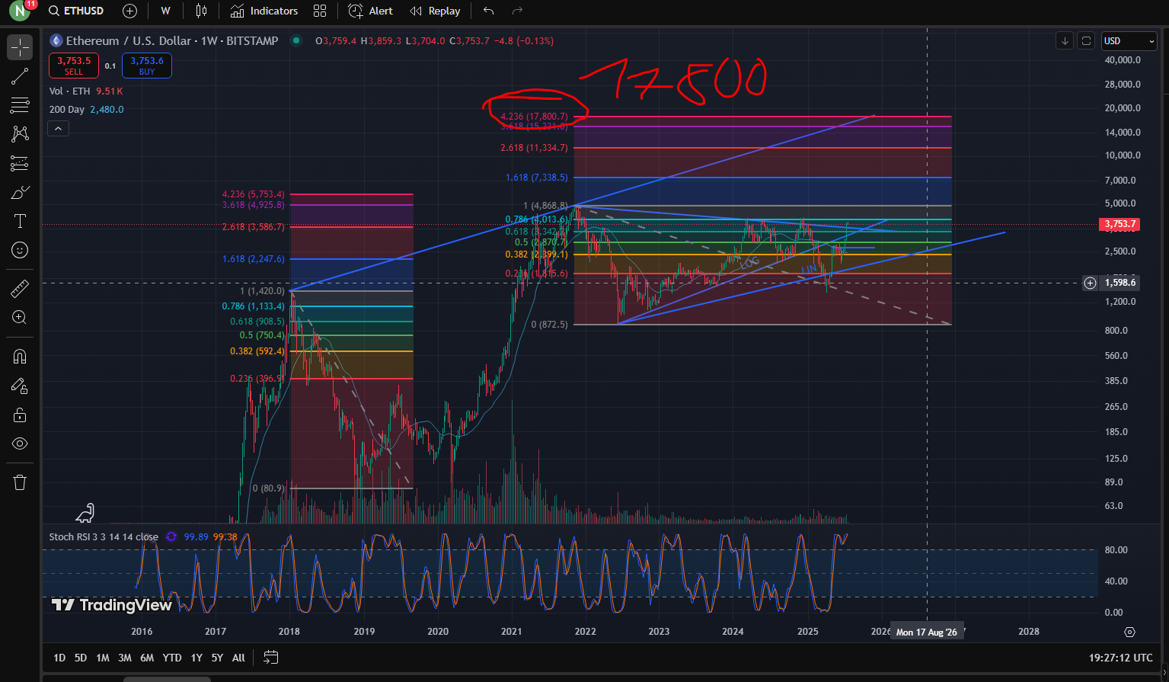
Task: Open the go to date calendar
Action: pos(271,658)
